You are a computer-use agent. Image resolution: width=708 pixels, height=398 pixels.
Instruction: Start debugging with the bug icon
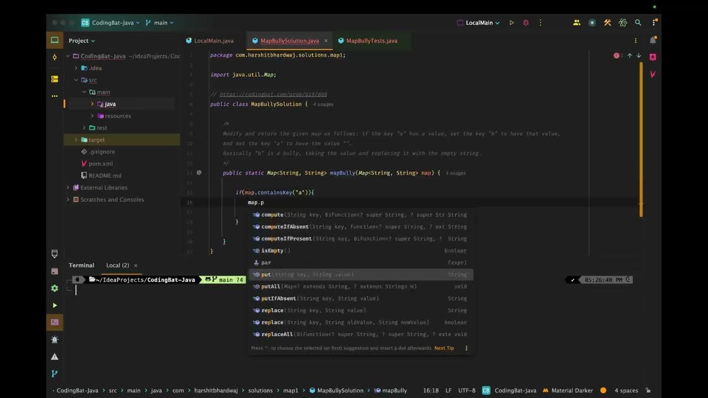click(526, 23)
